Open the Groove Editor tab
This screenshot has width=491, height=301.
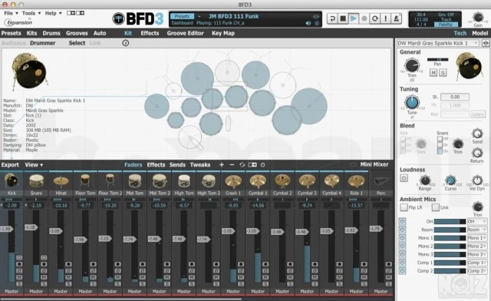pyautogui.click(x=185, y=33)
